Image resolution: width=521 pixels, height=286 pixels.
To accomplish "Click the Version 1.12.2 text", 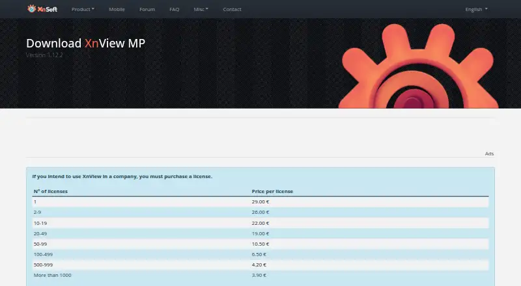I will click(x=44, y=55).
